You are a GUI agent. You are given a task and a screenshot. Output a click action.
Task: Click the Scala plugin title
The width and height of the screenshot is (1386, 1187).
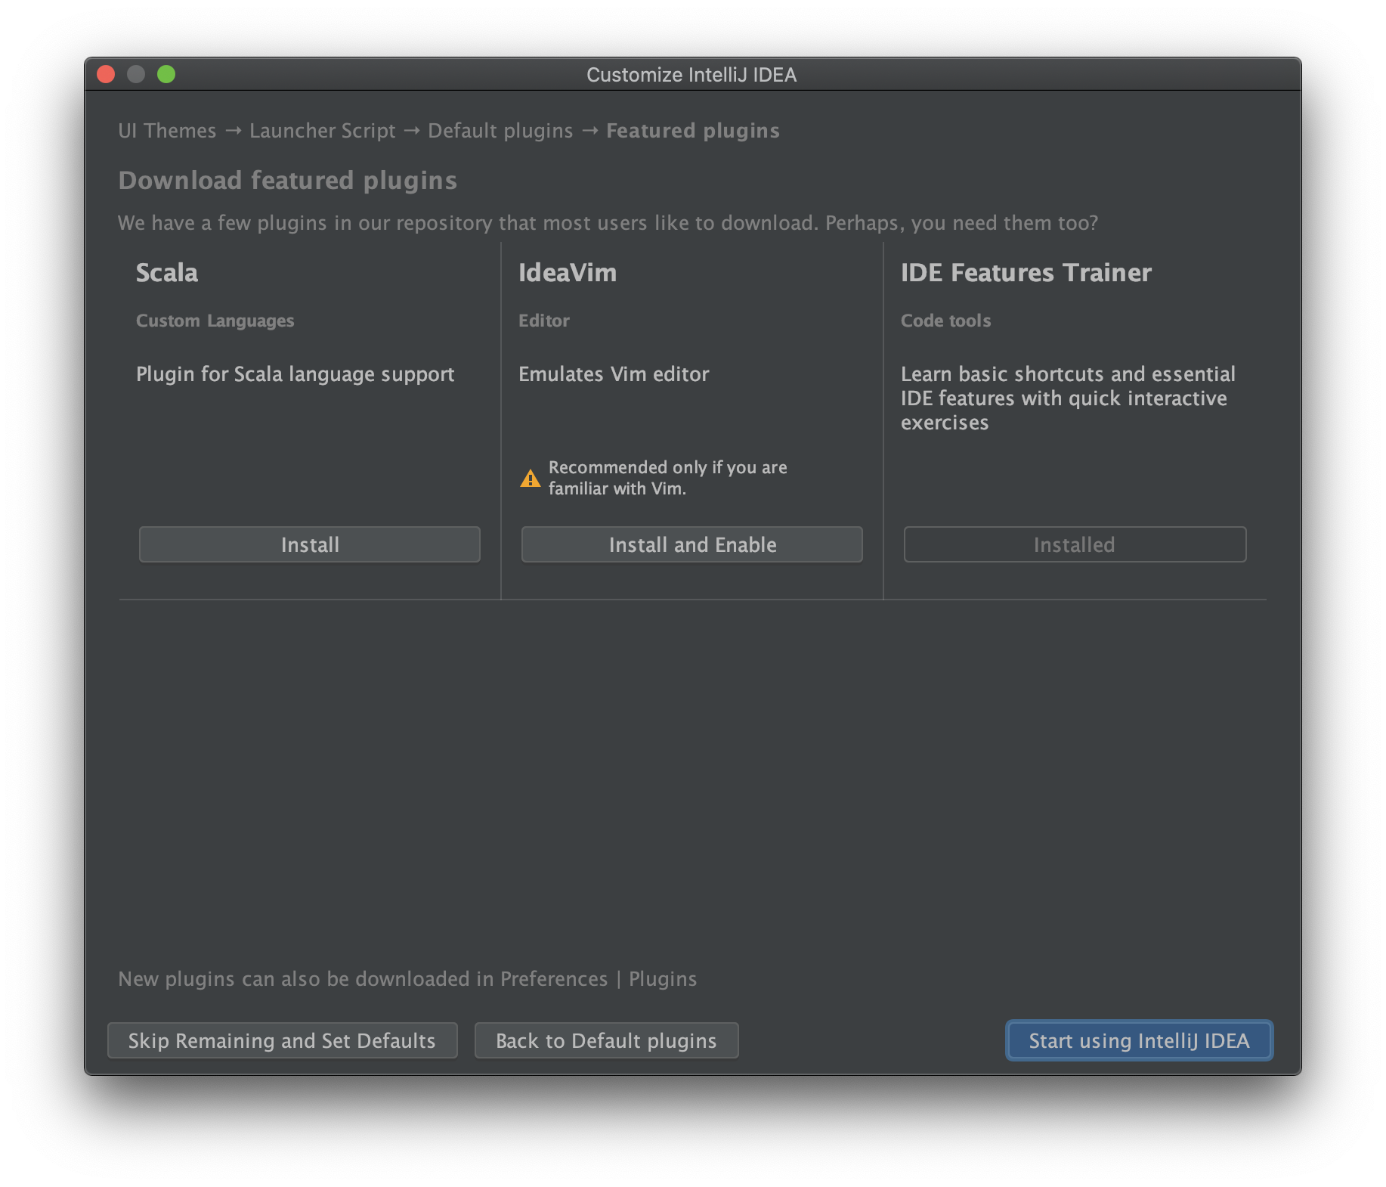[167, 272]
